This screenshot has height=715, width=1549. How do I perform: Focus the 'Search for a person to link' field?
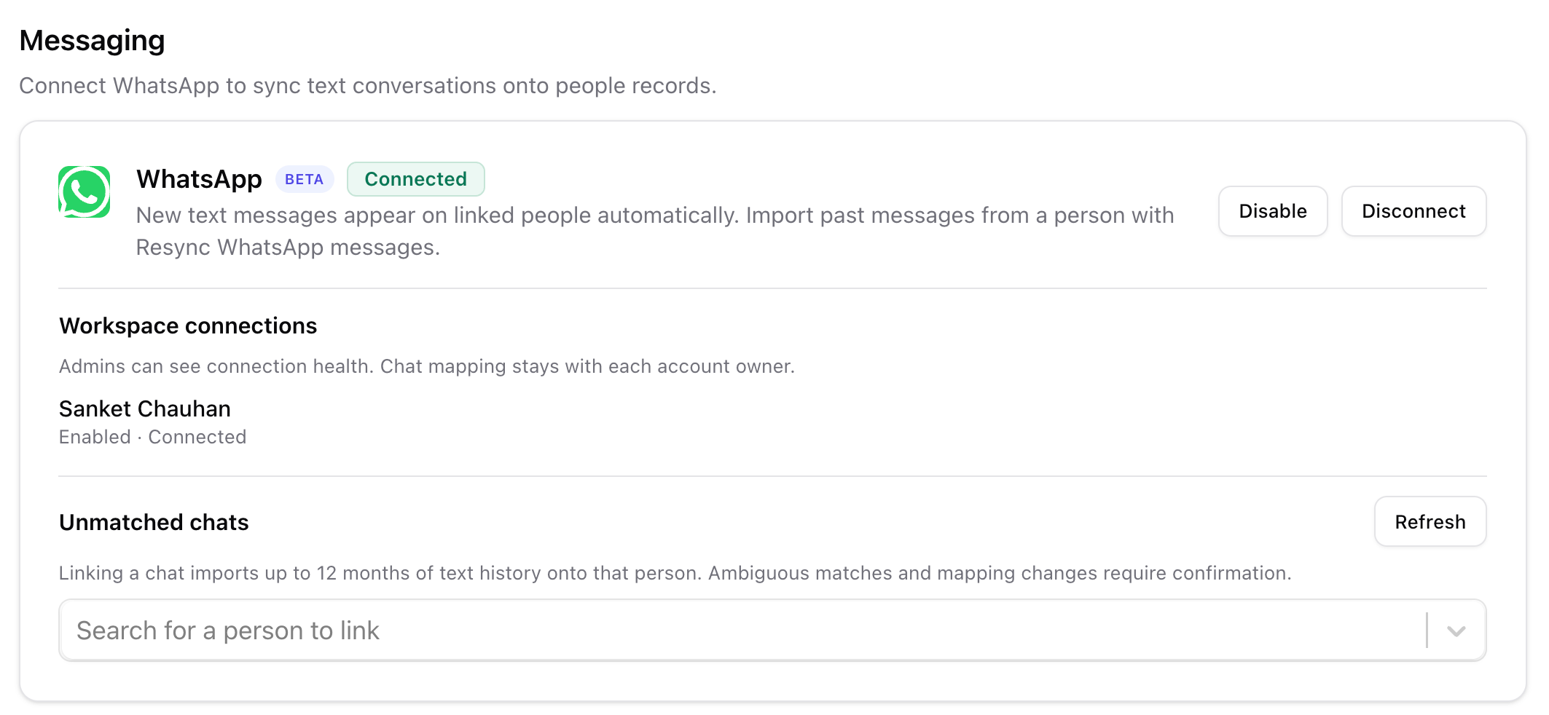(x=772, y=631)
